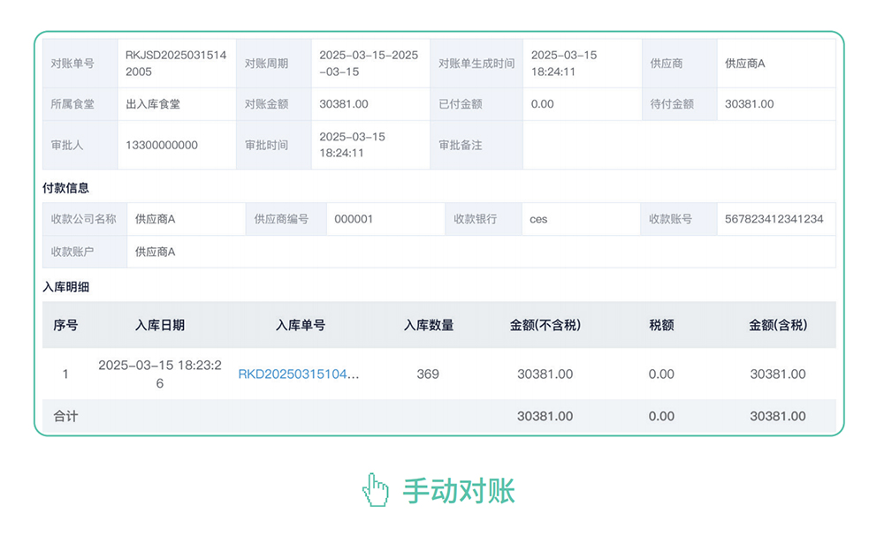
Task: Click the 合计 totals row
Action: [x=65, y=416]
